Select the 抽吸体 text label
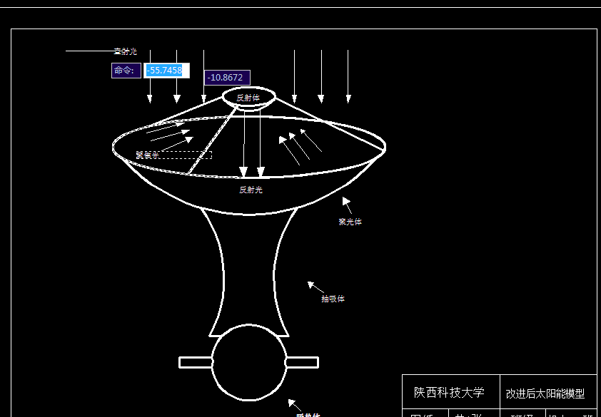This screenshot has width=601, height=417. coord(333,299)
